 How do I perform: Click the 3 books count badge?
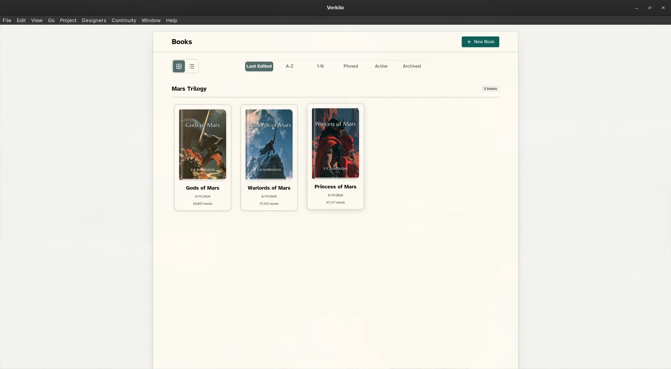click(490, 89)
